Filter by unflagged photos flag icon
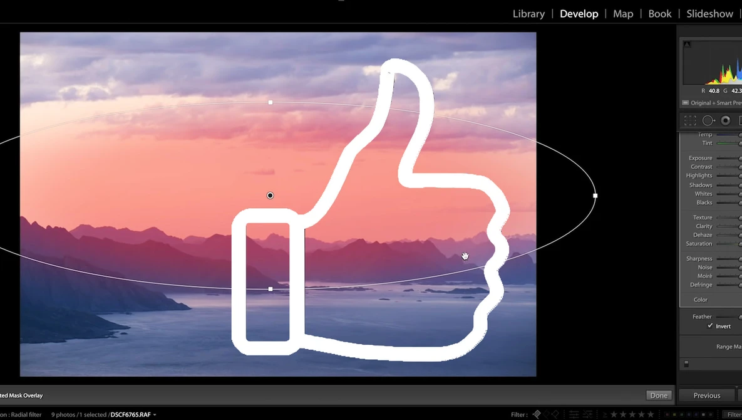742x420 pixels. (x=547, y=415)
